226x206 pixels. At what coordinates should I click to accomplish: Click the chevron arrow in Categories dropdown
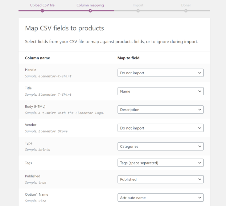(200, 146)
